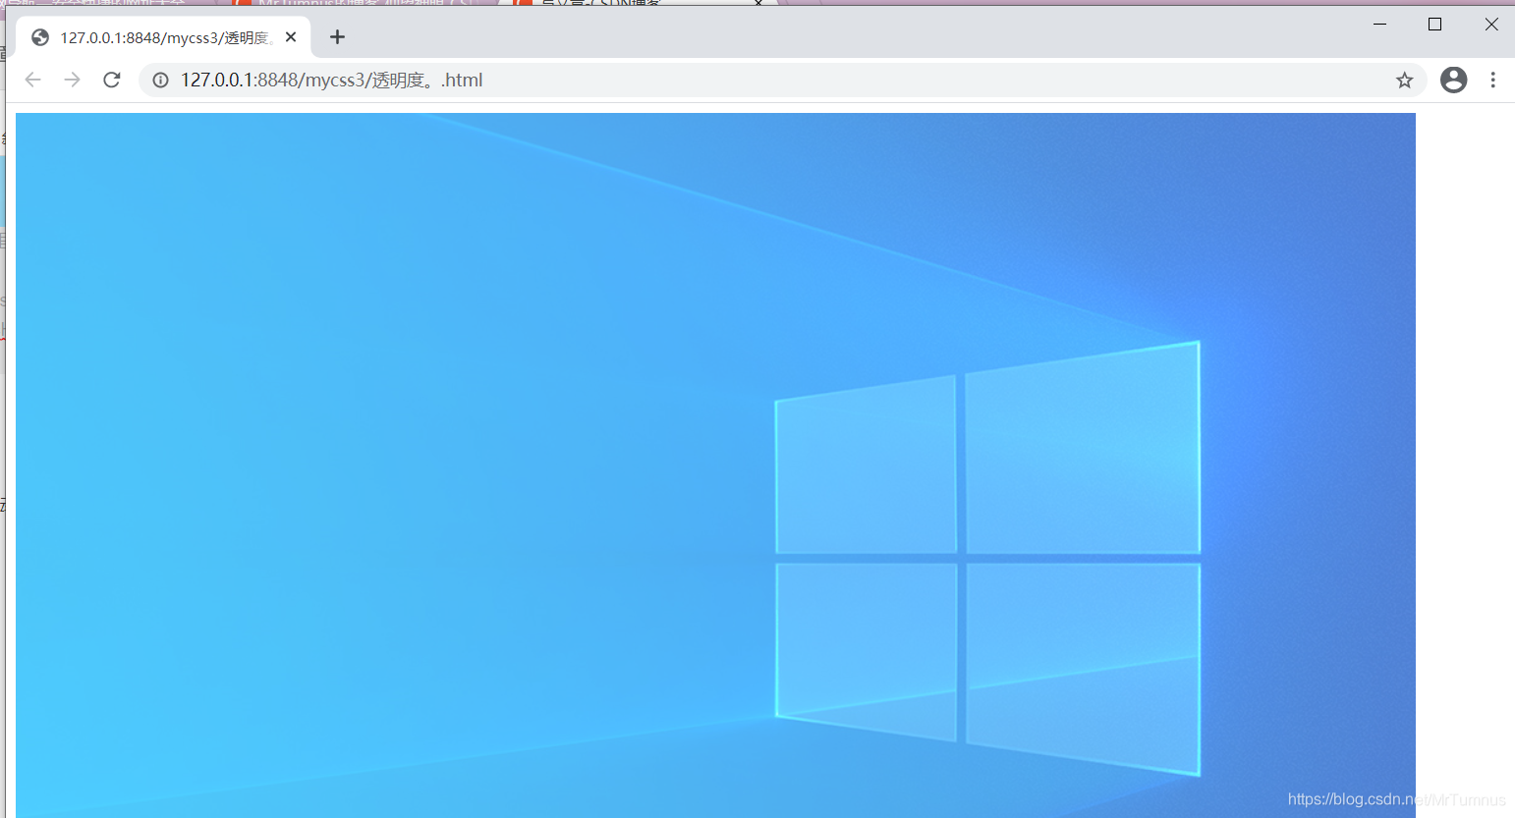Bookmark this page with the star icon

pos(1404,81)
